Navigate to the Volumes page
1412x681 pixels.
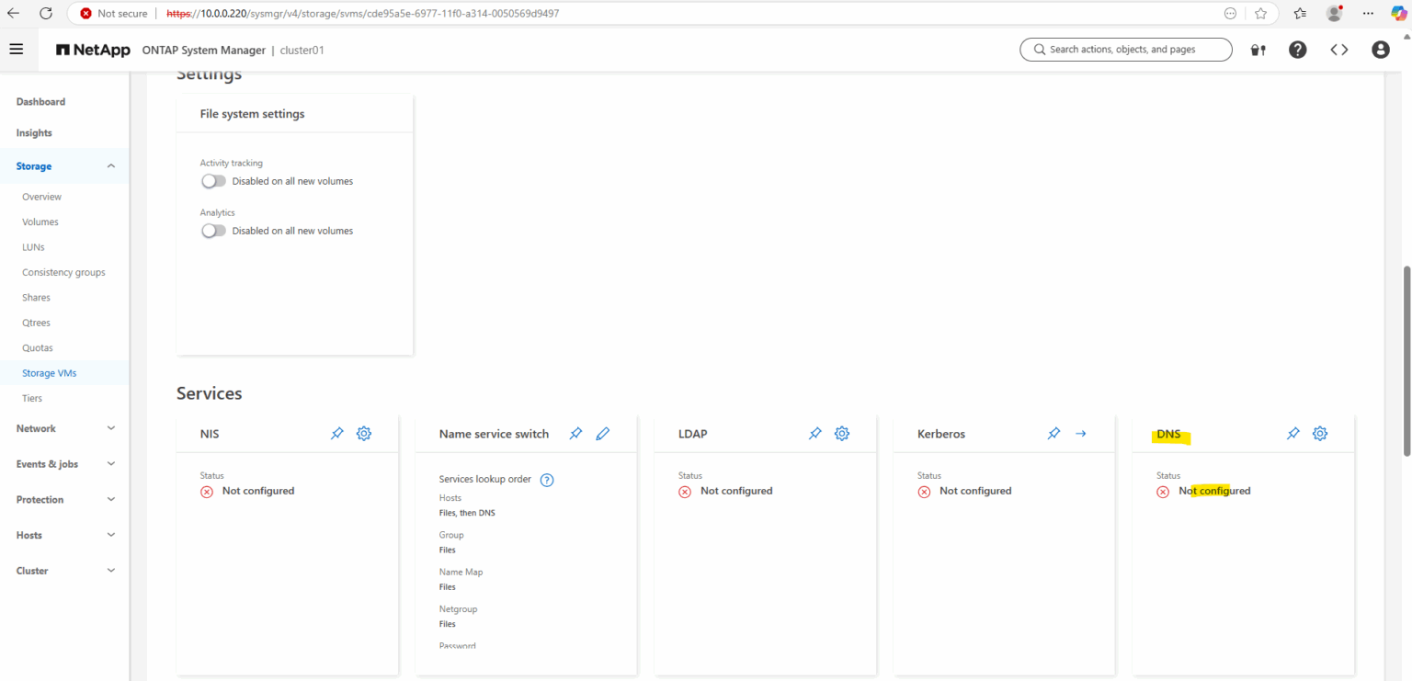(40, 221)
